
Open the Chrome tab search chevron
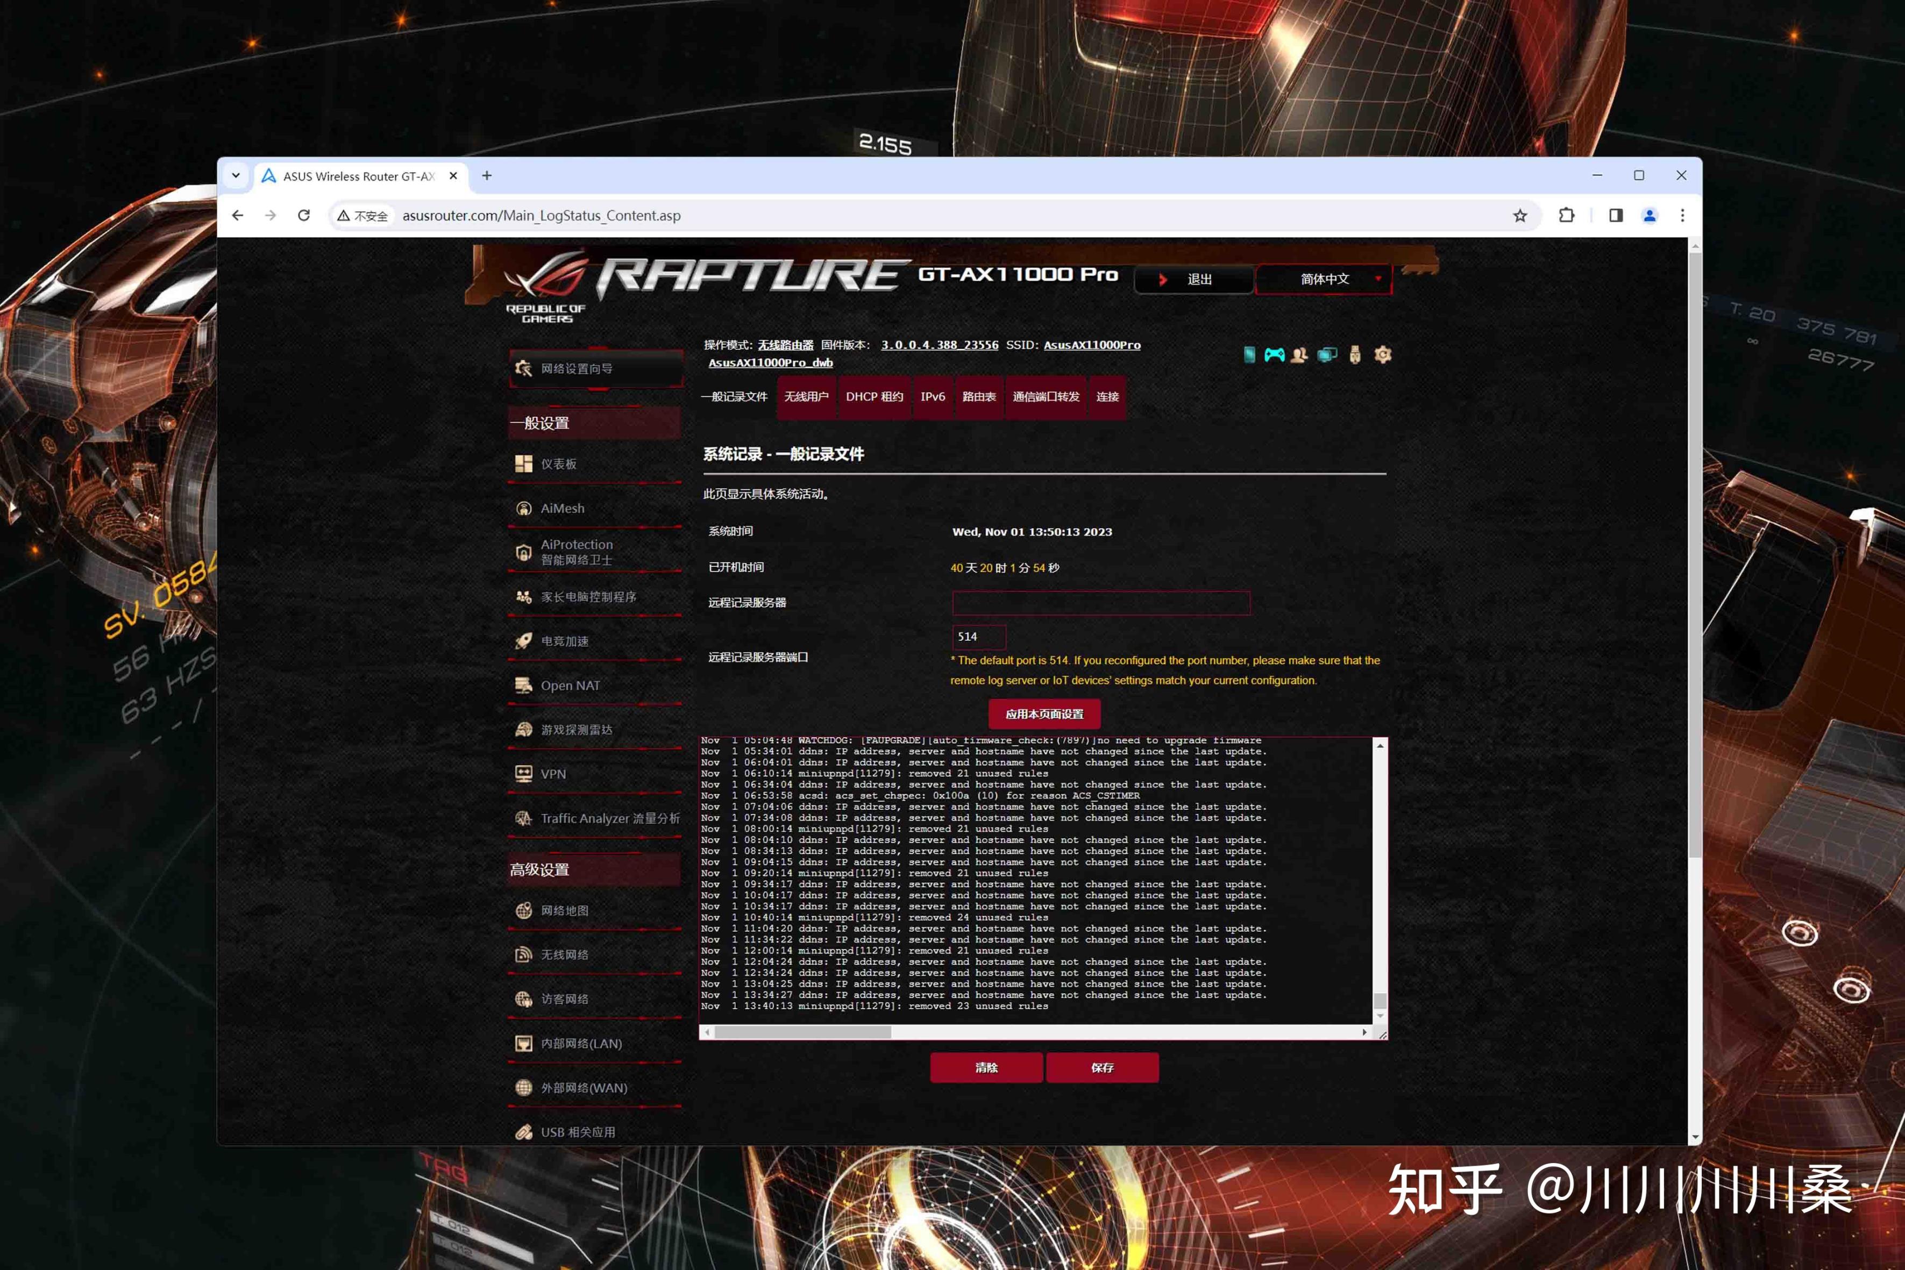[x=236, y=176]
